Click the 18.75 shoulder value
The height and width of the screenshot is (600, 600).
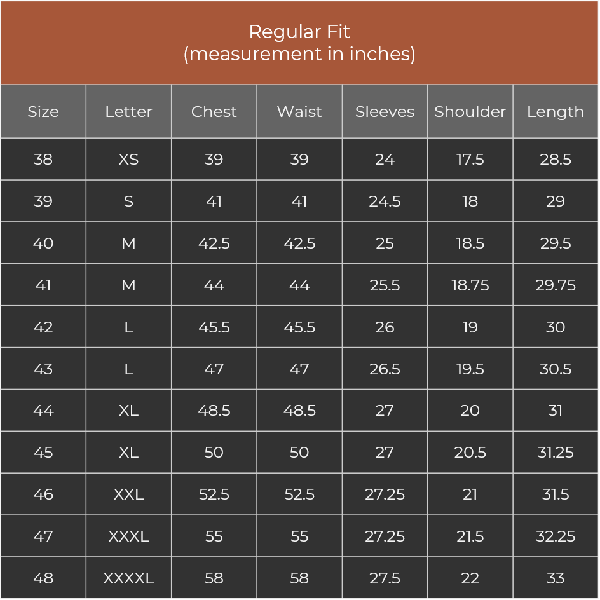pyautogui.click(x=470, y=285)
